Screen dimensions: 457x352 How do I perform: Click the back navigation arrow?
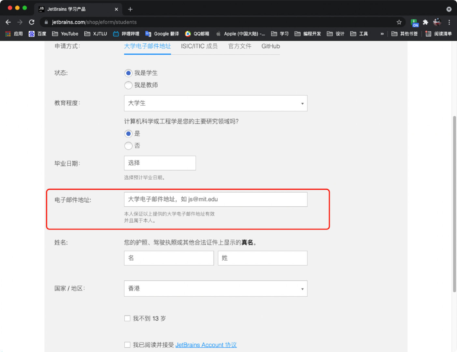pos(8,22)
